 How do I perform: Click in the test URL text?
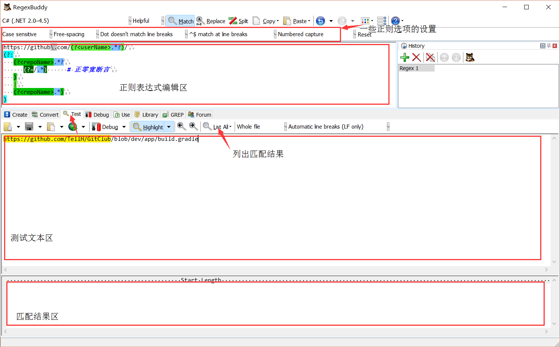click(x=101, y=139)
